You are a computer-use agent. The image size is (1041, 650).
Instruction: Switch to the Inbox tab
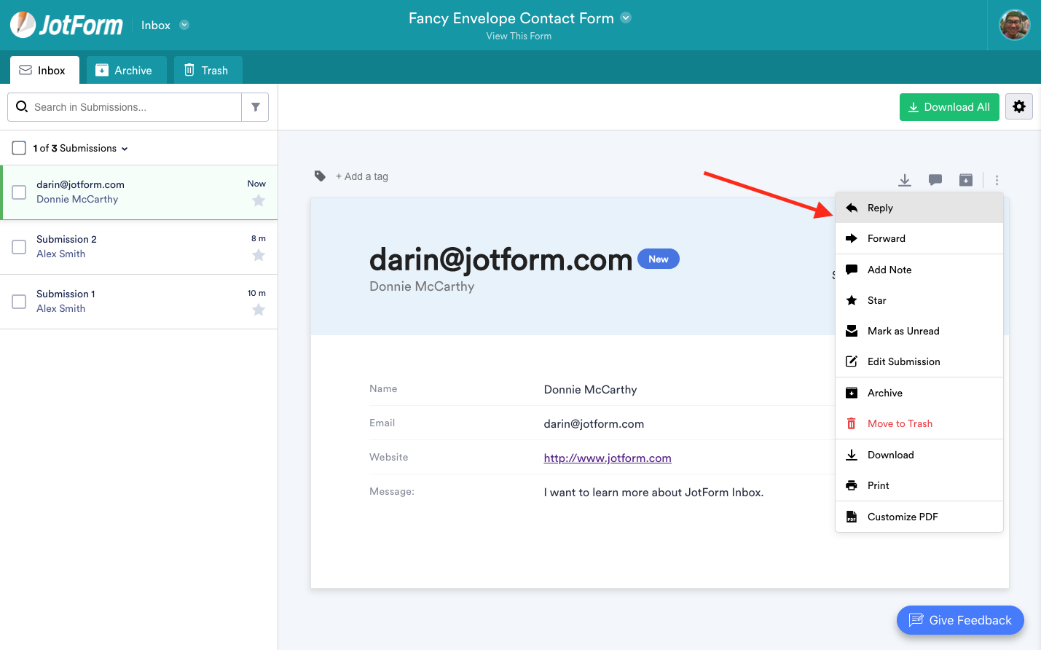pyautogui.click(x=44, y=70)
